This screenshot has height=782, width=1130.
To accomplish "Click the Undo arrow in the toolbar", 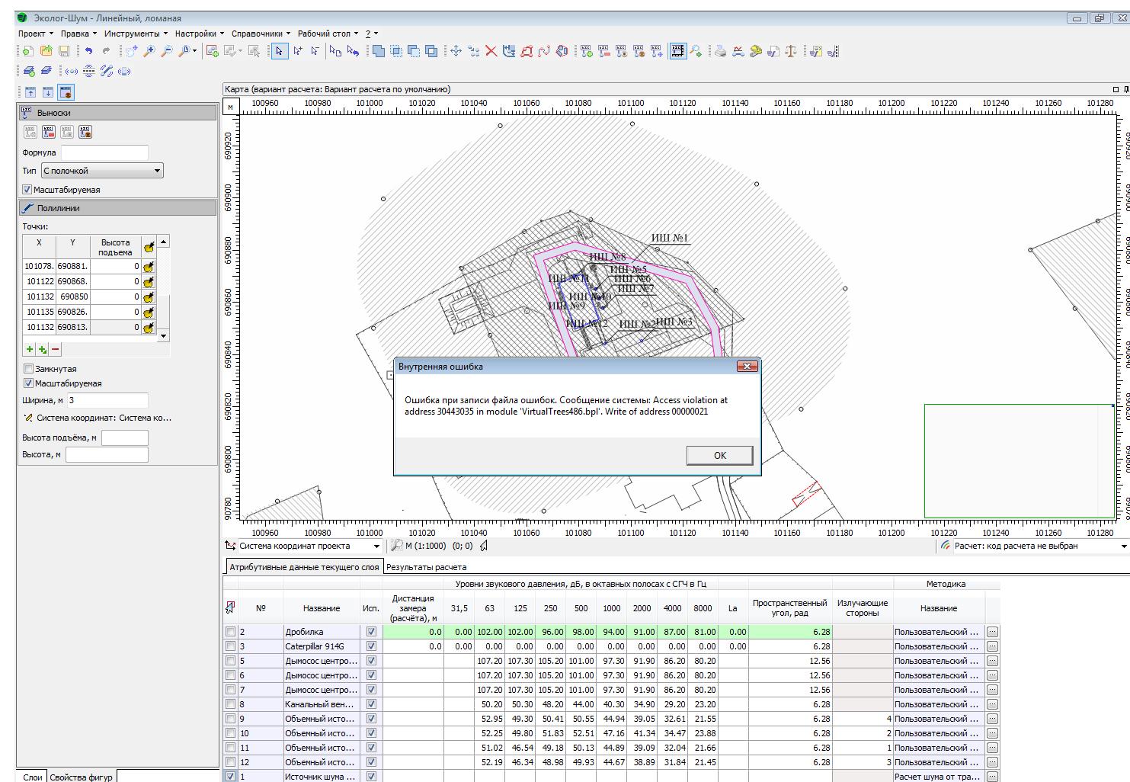I will pyautogui.click(x=88, y=51).
